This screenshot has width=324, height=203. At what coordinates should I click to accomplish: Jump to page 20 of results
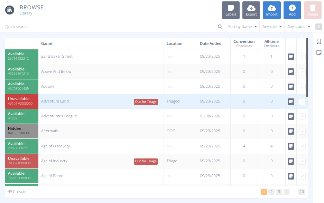click(x=302, y=192)
